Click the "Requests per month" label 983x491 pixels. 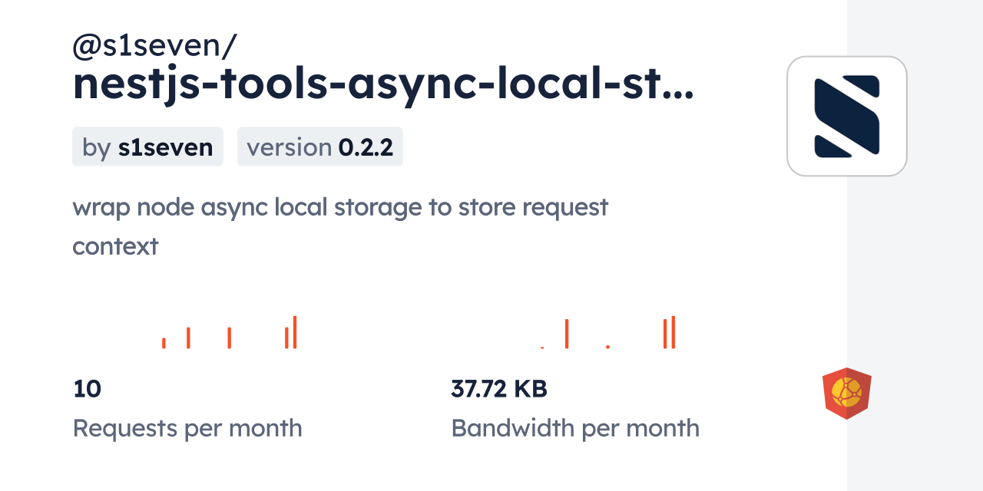187,428
